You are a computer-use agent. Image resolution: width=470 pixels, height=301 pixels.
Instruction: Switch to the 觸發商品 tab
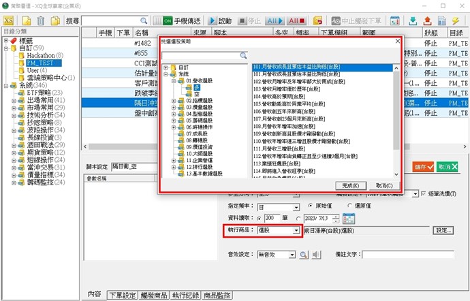click(x=154, y=296)
